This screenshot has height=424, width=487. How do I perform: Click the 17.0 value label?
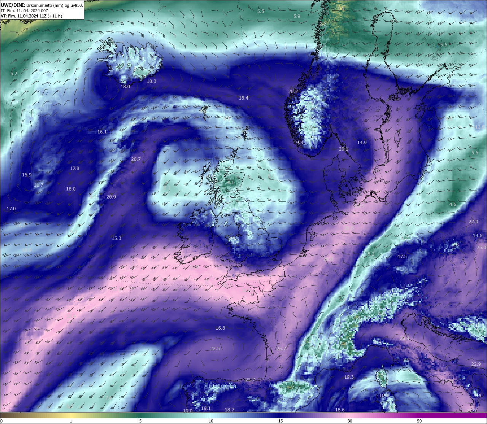point(11,209)
